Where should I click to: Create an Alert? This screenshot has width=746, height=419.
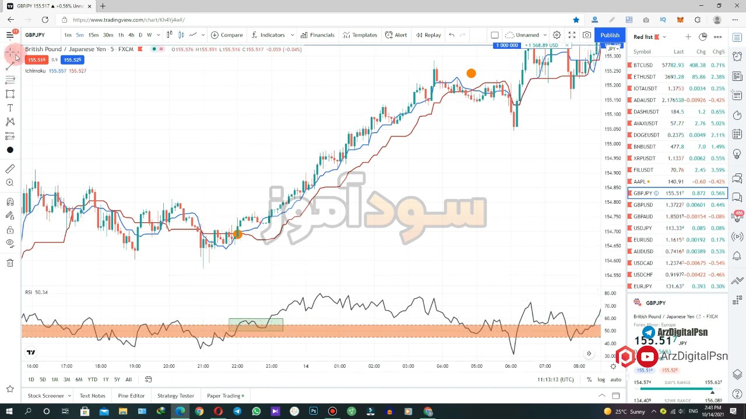396,35
